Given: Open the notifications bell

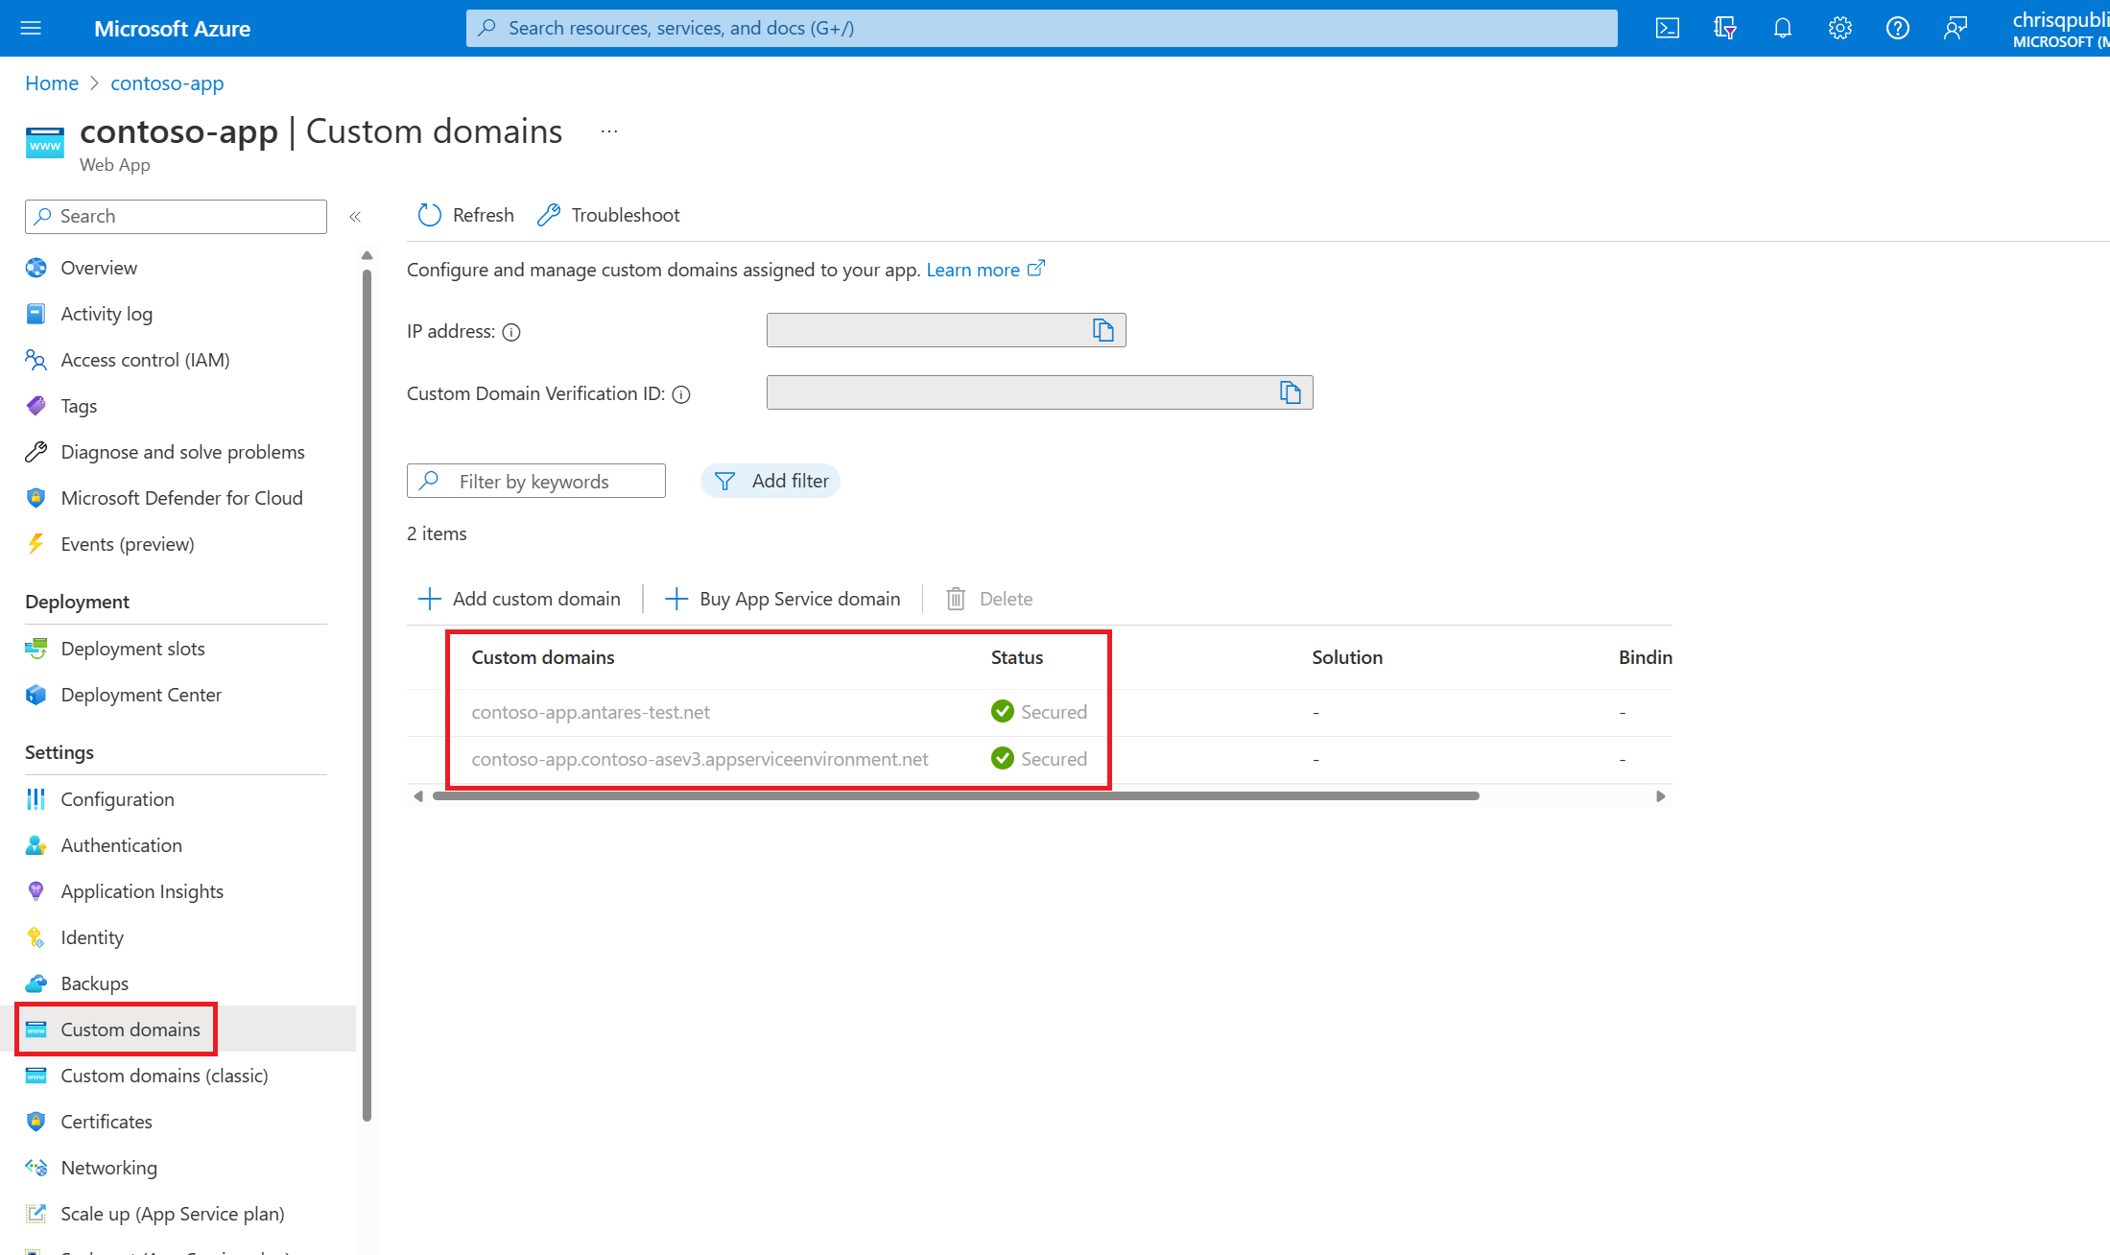Looking at the screenshot, I should click(x=1782, y=28).
